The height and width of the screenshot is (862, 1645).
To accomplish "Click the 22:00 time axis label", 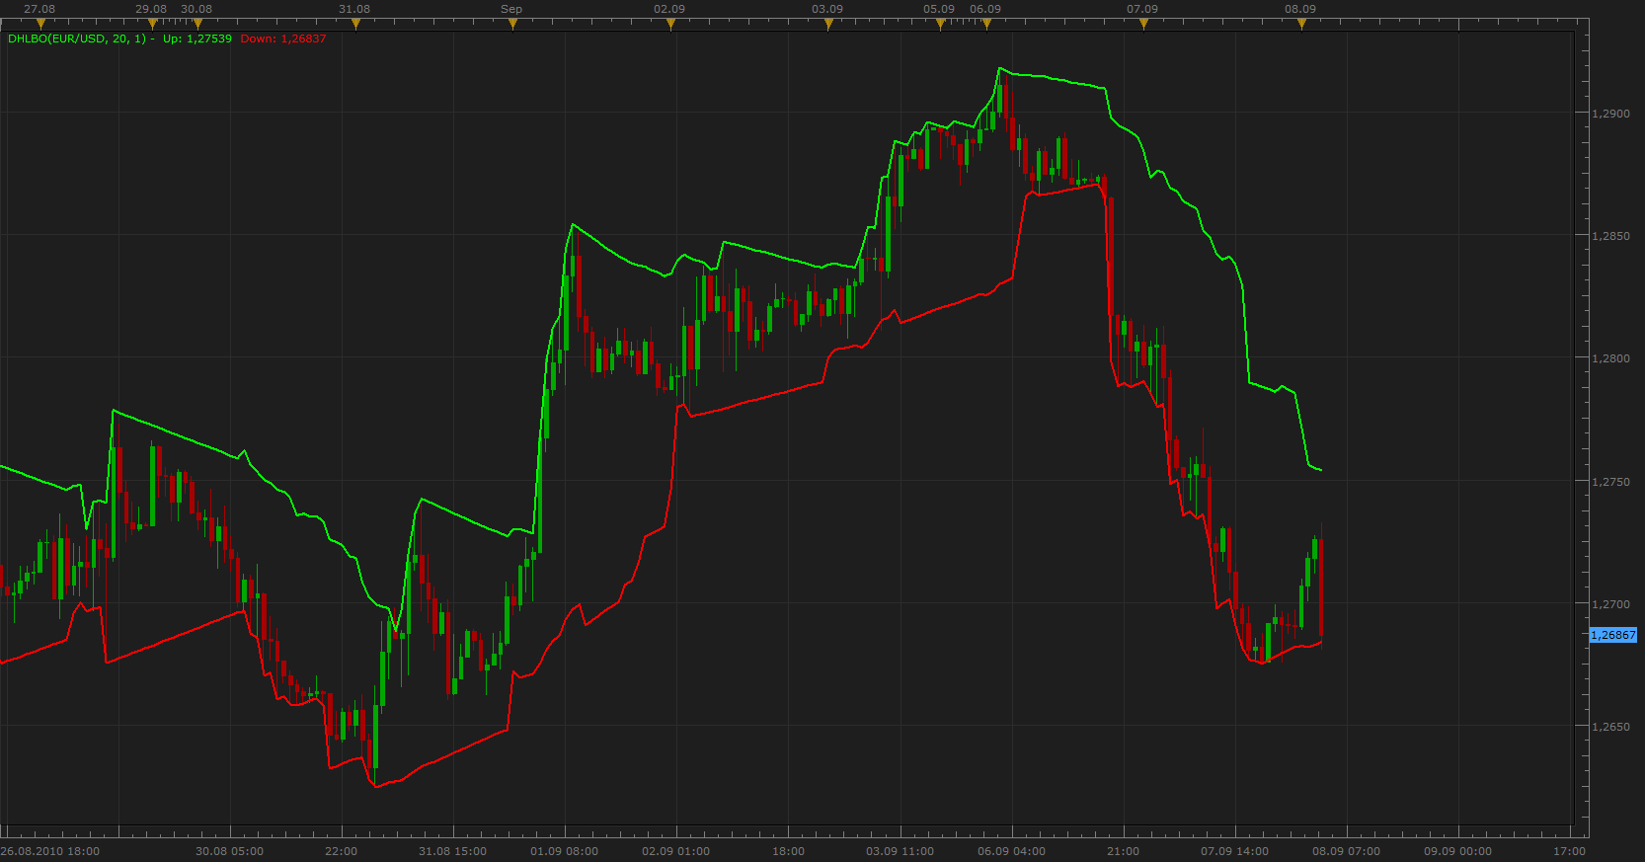I will pos(342,851).
